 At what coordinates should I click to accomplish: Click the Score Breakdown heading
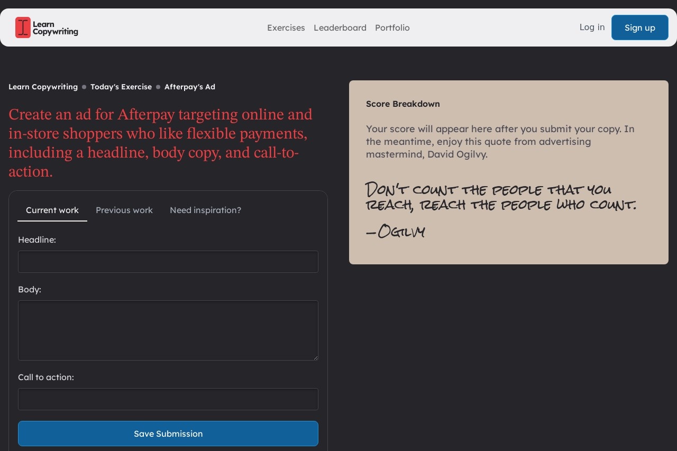(403, 104)
